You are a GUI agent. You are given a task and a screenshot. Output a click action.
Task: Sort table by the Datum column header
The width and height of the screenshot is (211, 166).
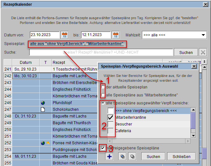(x=26, y=62)
